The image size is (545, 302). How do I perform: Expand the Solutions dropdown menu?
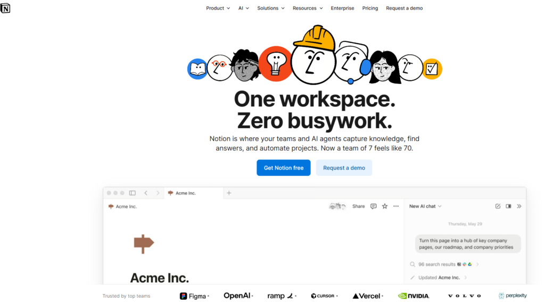pyautogui.click(x=270, y=8)
